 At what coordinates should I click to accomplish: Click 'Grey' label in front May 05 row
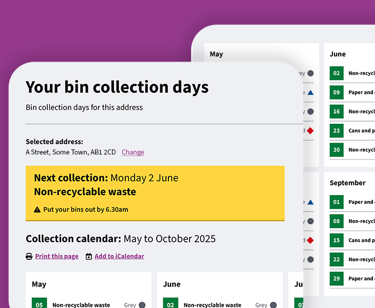130,305
